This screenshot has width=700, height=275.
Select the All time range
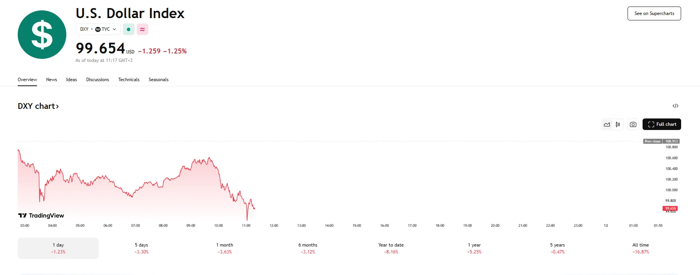pos(641,248)
